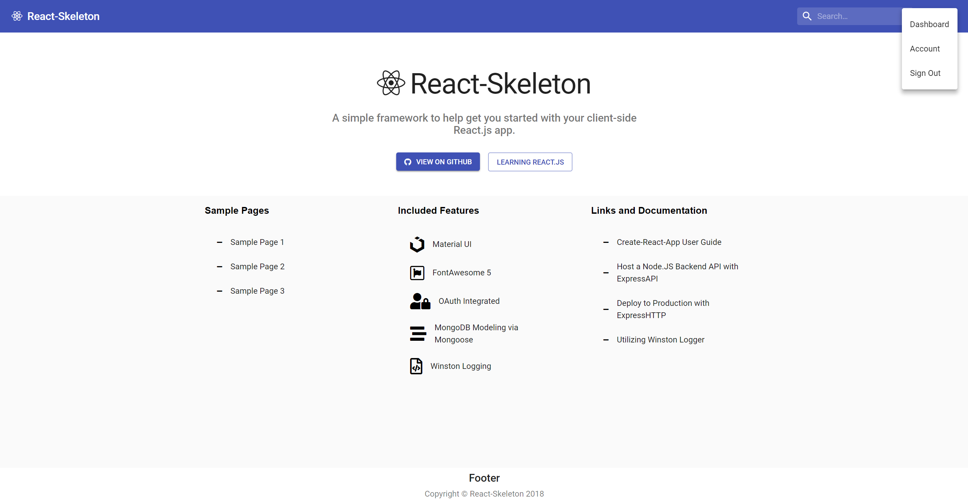
Task: Click the View on GitHub button
Action: pos(438,162)
